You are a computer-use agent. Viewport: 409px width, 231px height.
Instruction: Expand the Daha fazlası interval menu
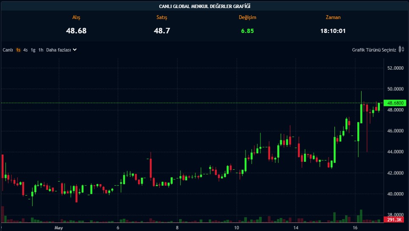pos(58,50)
